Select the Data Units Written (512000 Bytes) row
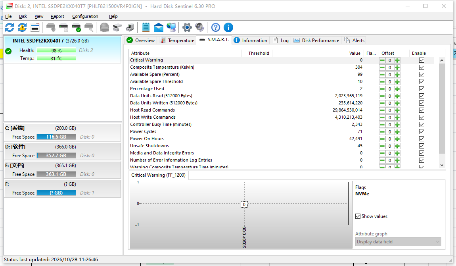This screenshot has height=266, width=456. (282, 103)
